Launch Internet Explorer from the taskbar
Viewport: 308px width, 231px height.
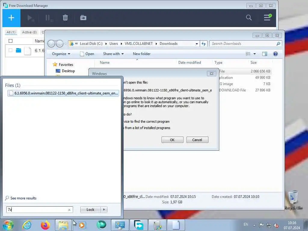pyautogui.click(x=27, y=225)
